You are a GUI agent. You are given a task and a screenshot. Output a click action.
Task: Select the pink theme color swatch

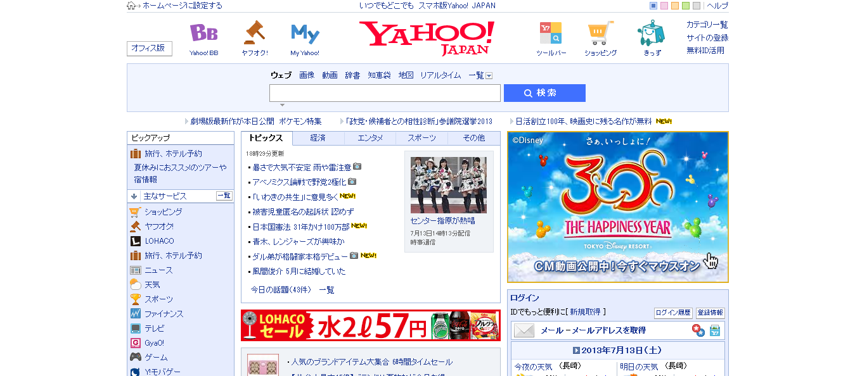point(664,6)
